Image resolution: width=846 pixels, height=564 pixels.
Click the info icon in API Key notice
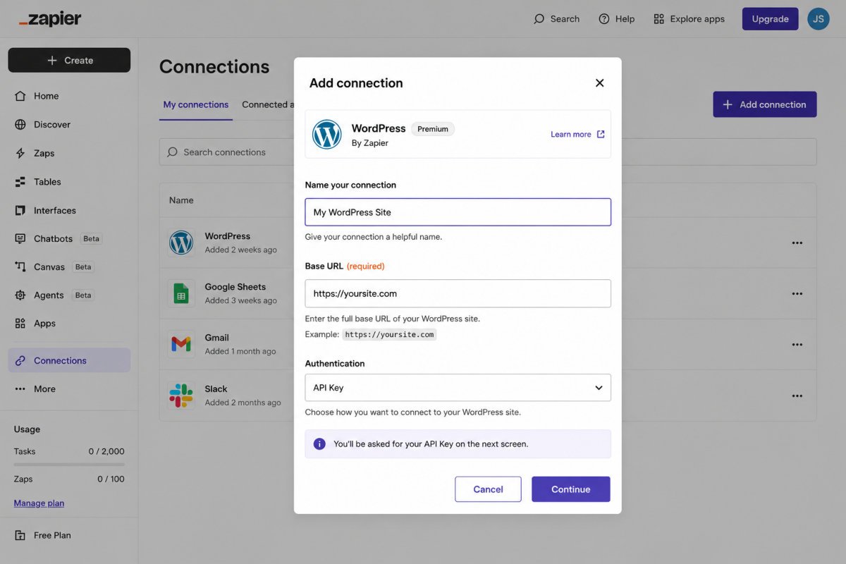pos(319,444)
